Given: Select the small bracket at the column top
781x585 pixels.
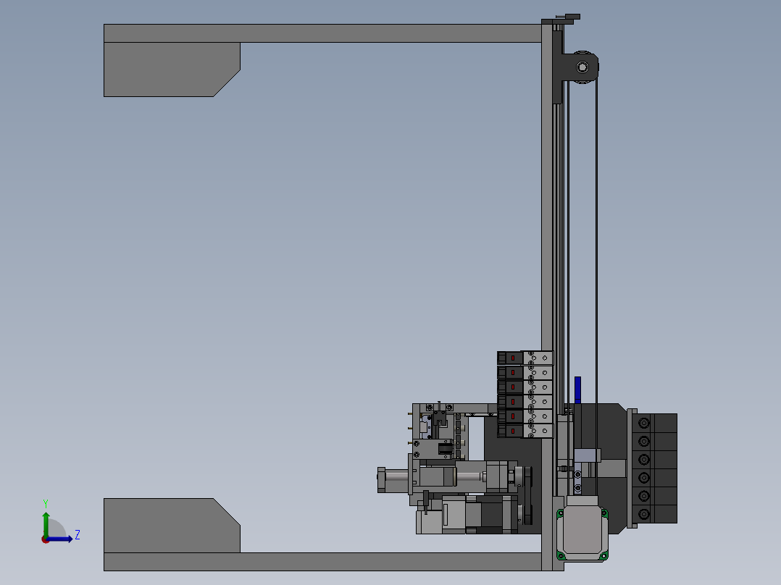Looking at the screenshot, I should click(562, 20).
